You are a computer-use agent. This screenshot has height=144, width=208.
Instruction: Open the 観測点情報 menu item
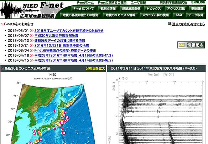tap(108, 9)
